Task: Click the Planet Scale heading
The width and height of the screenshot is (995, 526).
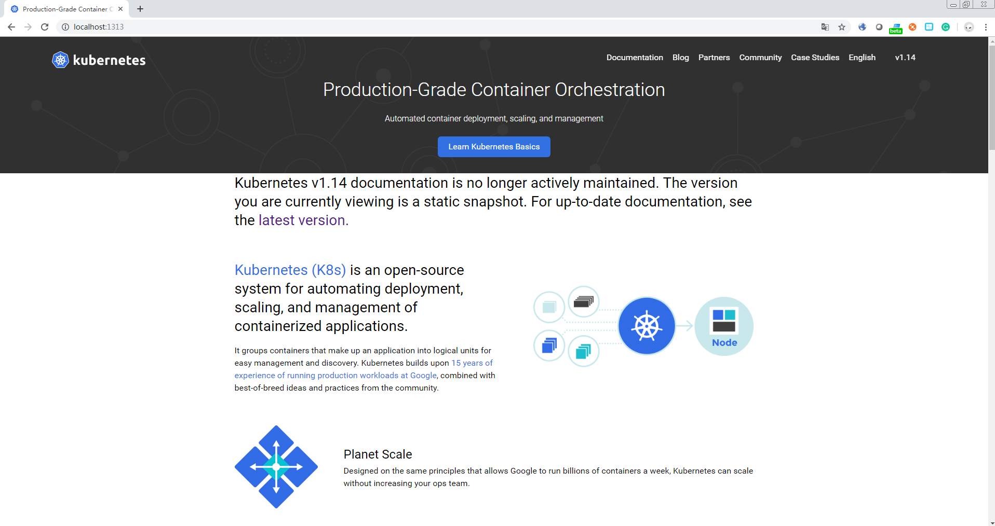Action: tap(378, 454)
